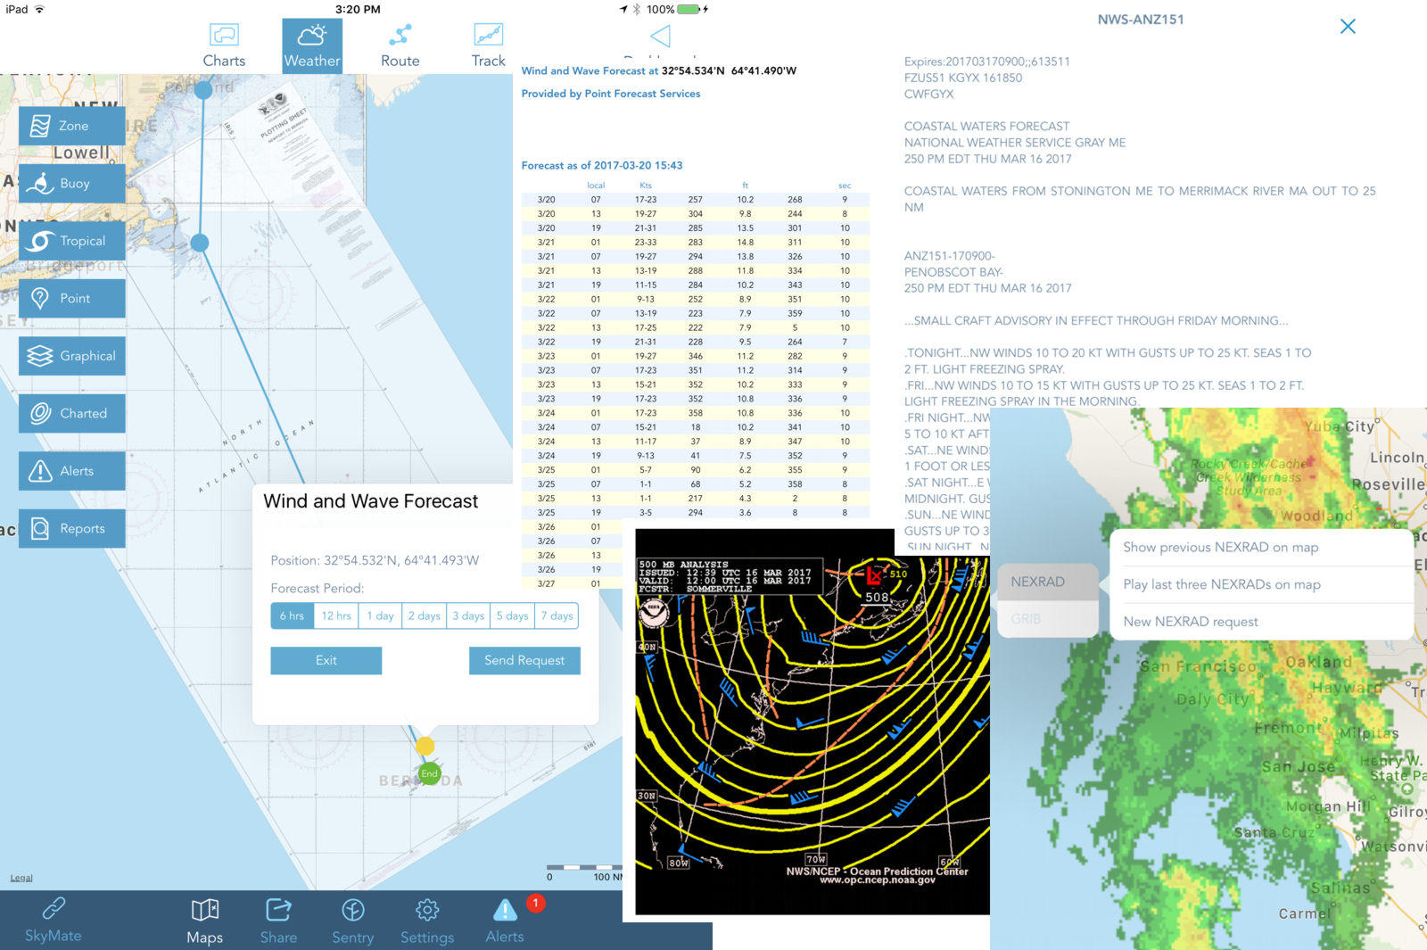Open the Track tab
This screenshot has height=950, width=1427.
click(488, 45)
